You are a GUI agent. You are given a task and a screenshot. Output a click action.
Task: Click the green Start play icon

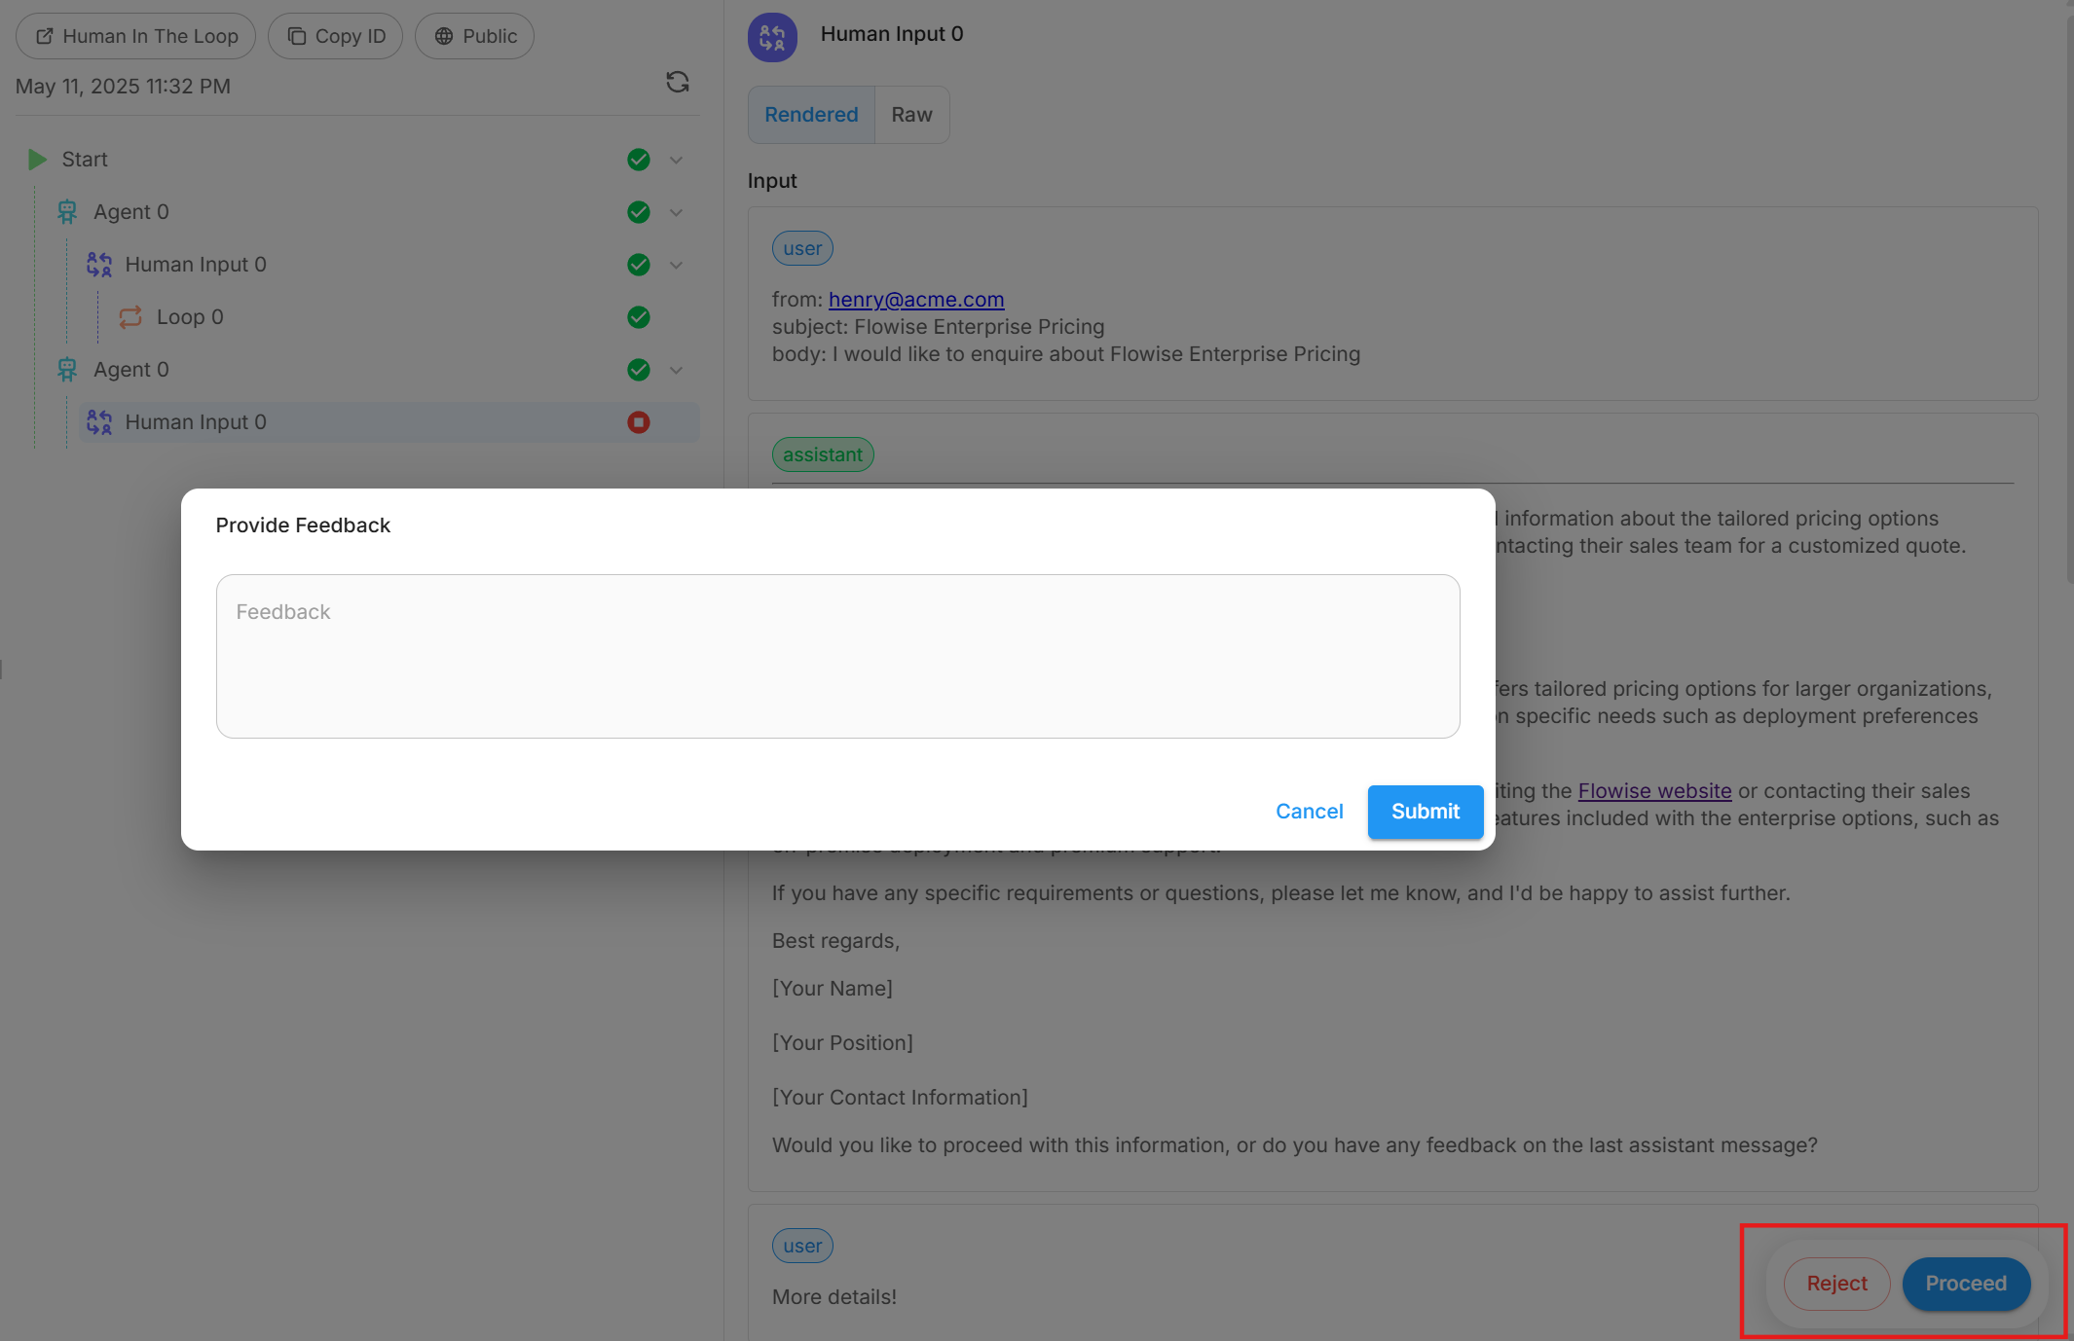tap(38, 160)
